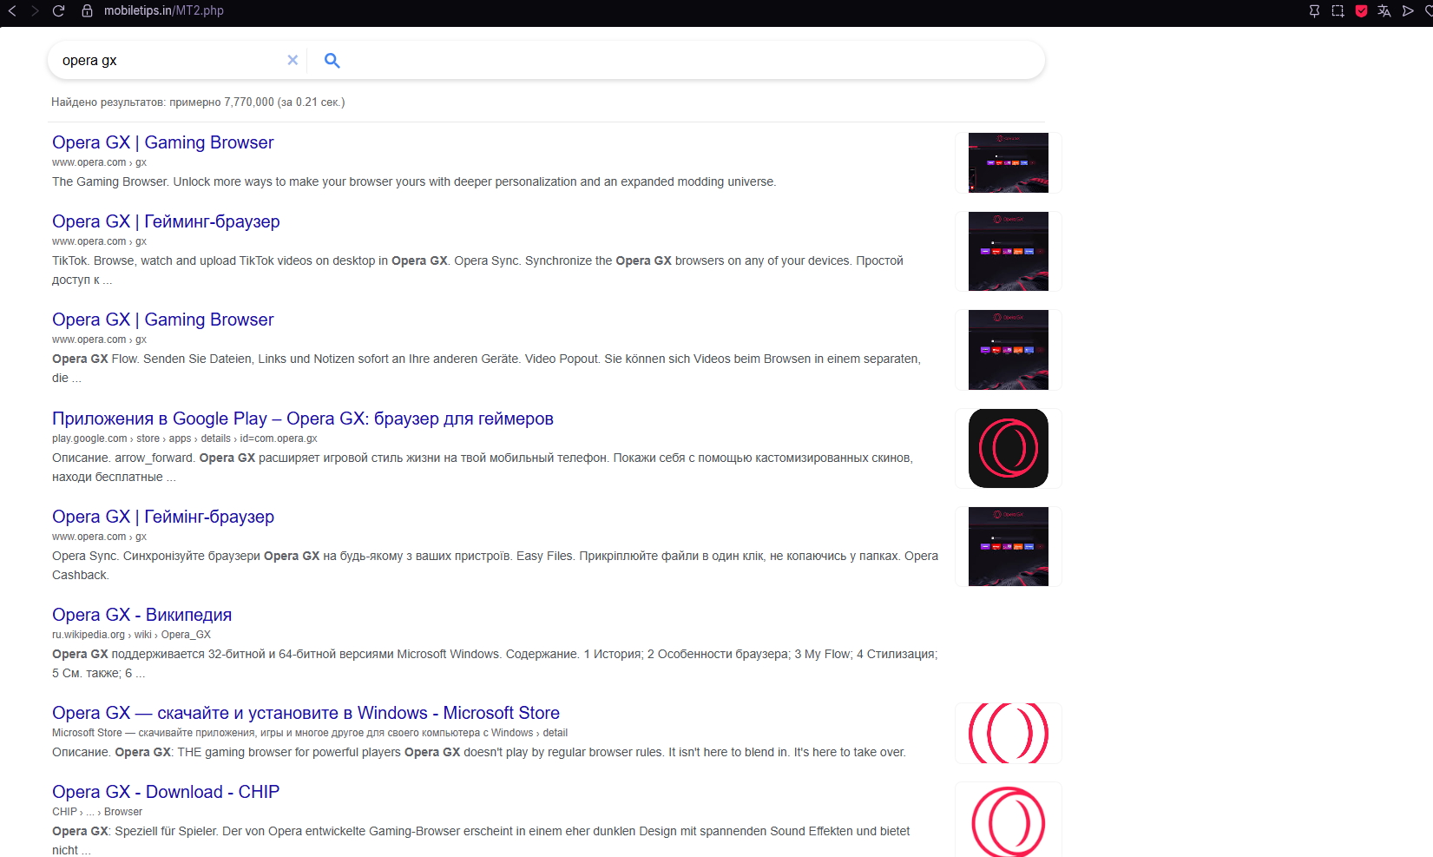Click description starting 'The Gaming Browser. Unlock'
Image resolution: width=1433 pixels, height=857 pixels.
(414, 181)
